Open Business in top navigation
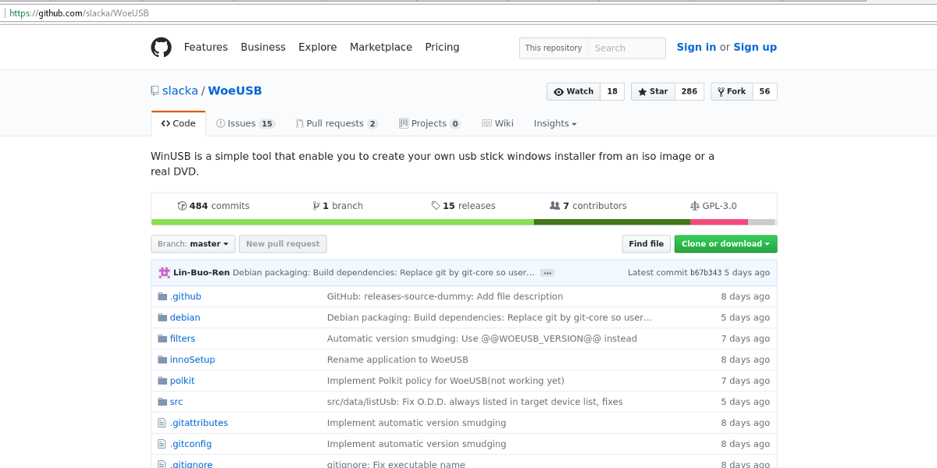 click(263, 48)
